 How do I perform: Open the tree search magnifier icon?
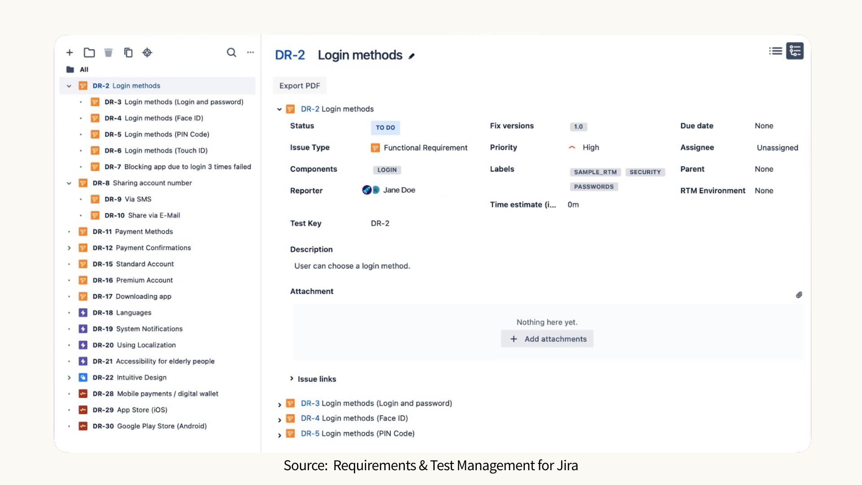click(x=232, y=53)
